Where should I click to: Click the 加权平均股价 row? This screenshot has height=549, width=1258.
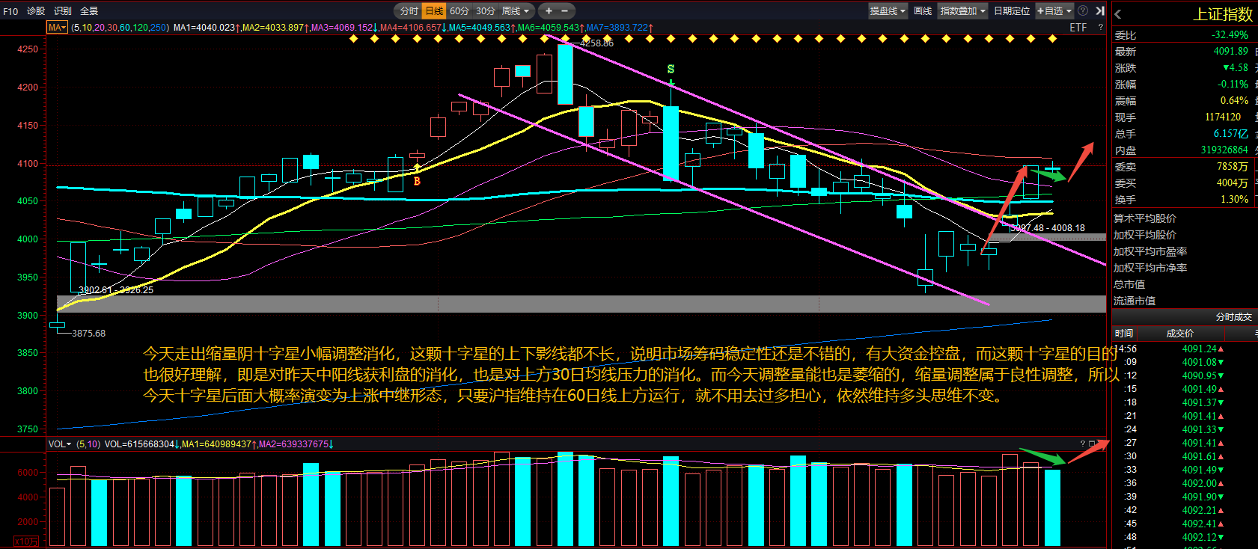1145,235
